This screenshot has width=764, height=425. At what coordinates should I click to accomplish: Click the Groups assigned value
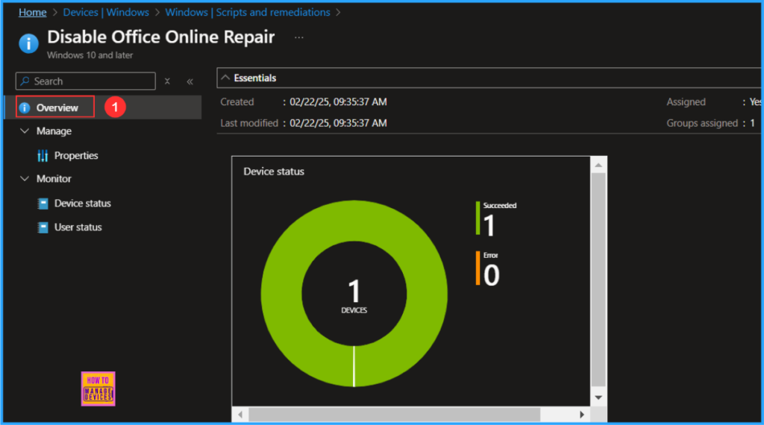click(752, 123)
